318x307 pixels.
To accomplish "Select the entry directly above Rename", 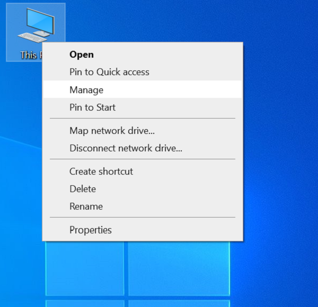I will click(x=83, y=189).
